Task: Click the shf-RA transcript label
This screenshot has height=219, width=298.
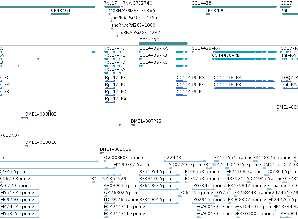Action: click(289, 55)
